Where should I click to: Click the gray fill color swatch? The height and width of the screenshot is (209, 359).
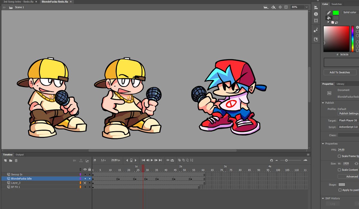click(336, 18)
